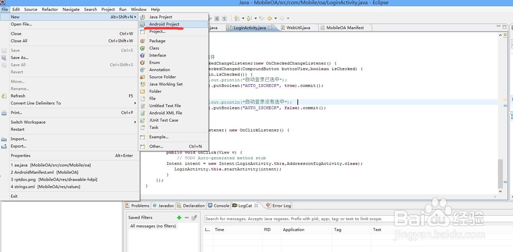The width and height of the screenshot is (513, 252).
Task: Choose Close from the File menu
Action: point(70,34)
